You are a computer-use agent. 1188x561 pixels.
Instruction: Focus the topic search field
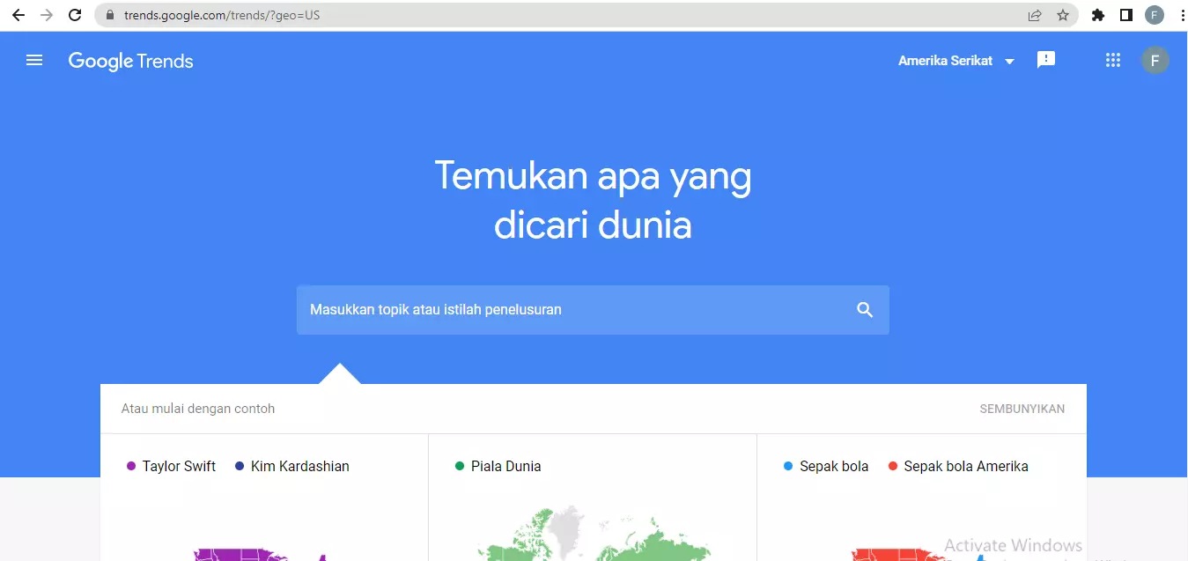593,310
